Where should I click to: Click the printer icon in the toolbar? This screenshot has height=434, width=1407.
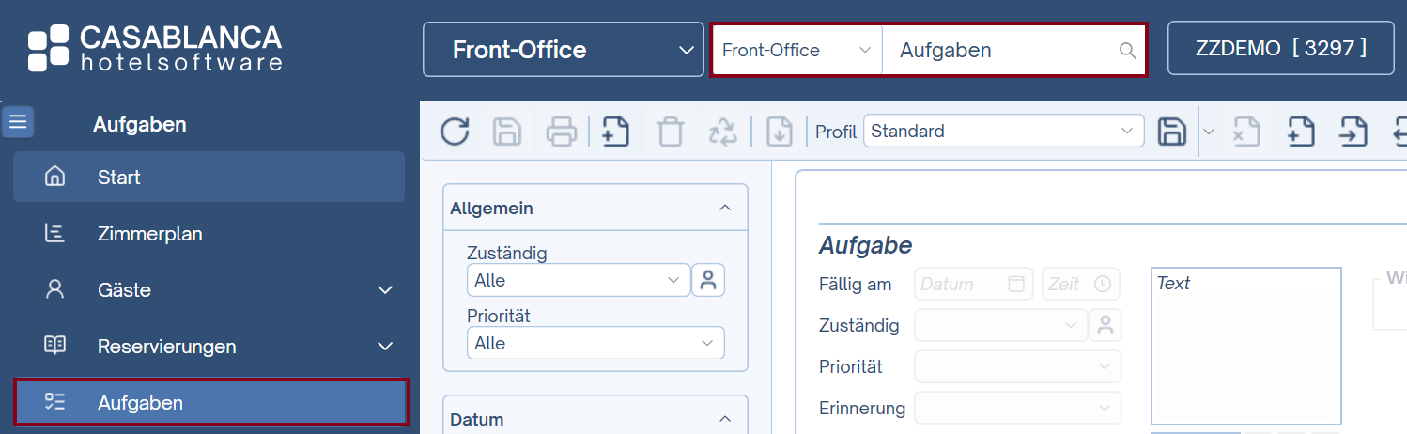click(561, 132)
